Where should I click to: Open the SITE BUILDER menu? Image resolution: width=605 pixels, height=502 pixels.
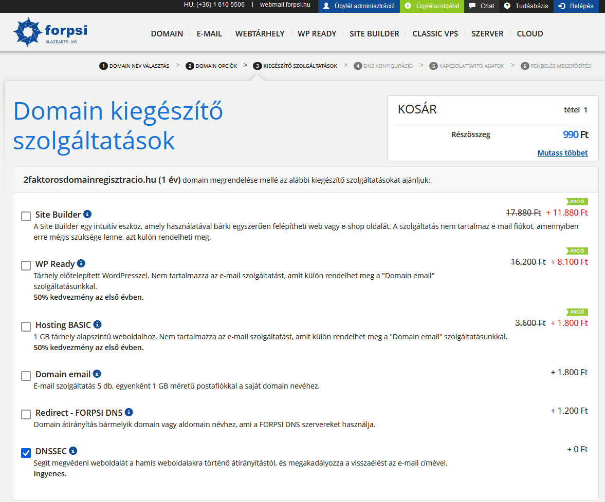374,33
